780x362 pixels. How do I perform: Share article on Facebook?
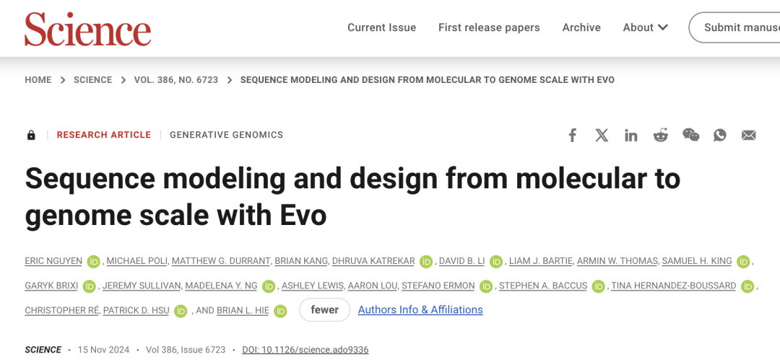click(x=573, y=135)
